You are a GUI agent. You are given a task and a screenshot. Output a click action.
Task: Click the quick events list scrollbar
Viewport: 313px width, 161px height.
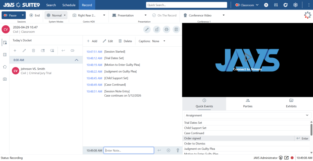pos(311,130)
